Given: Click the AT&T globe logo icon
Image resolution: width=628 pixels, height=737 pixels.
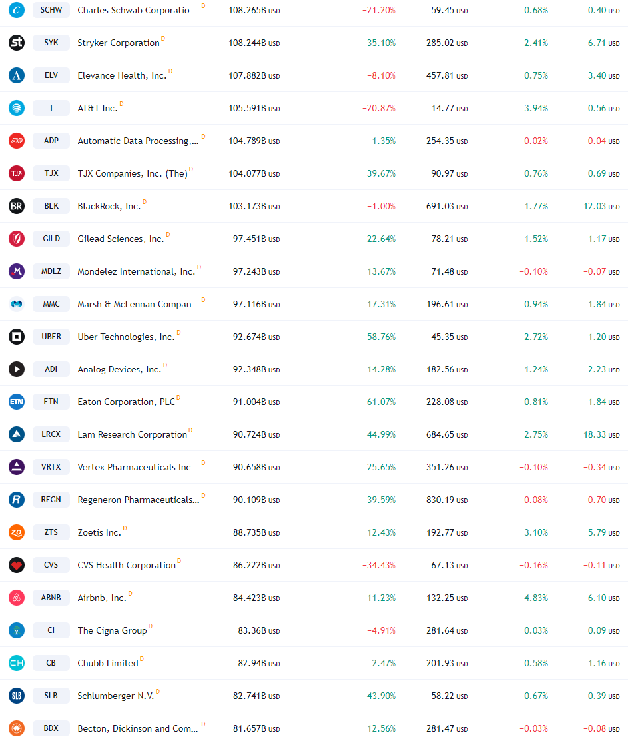Looking at the screenshot, I should click(x=17, y=108).
